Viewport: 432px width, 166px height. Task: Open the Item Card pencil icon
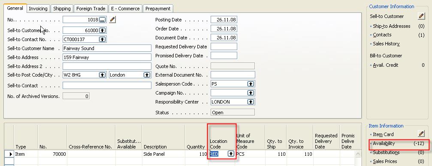421,134
